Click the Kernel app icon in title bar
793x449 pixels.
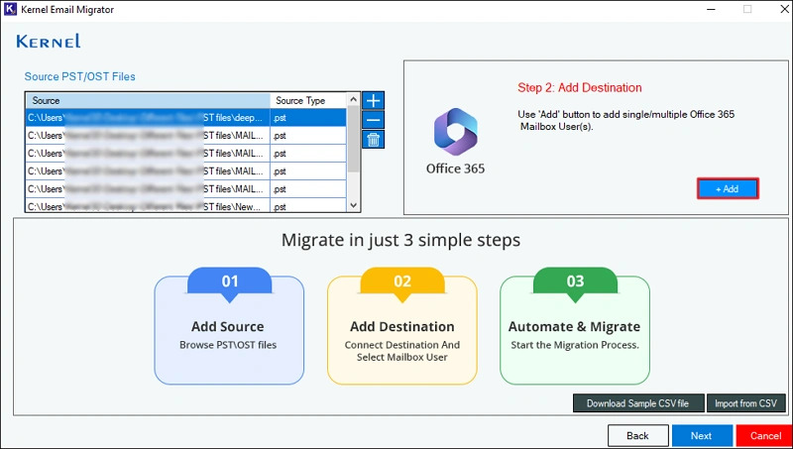tap(11, 9)
